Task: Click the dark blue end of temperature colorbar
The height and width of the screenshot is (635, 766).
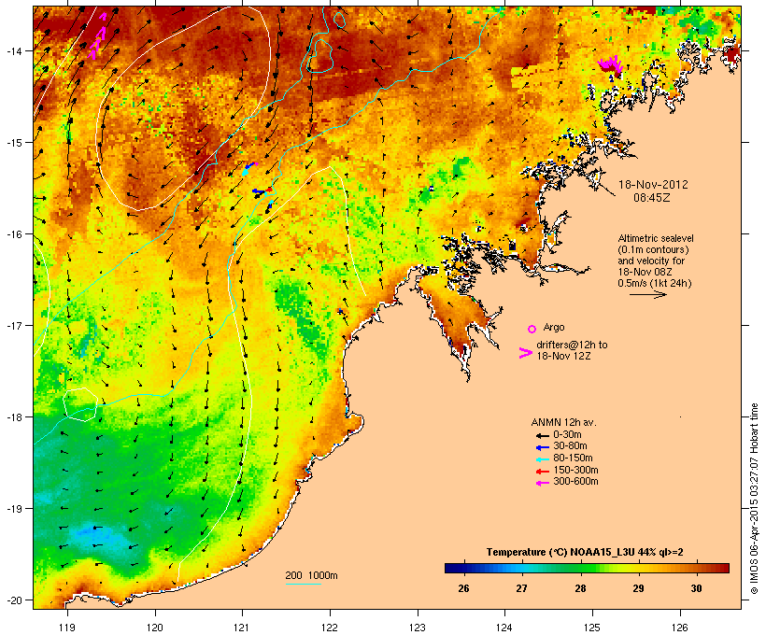Action: pyautogui.click(x=453, y=568)
